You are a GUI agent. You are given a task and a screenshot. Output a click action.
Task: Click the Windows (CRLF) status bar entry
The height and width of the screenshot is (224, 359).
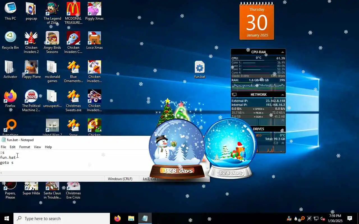coord(120,179)
